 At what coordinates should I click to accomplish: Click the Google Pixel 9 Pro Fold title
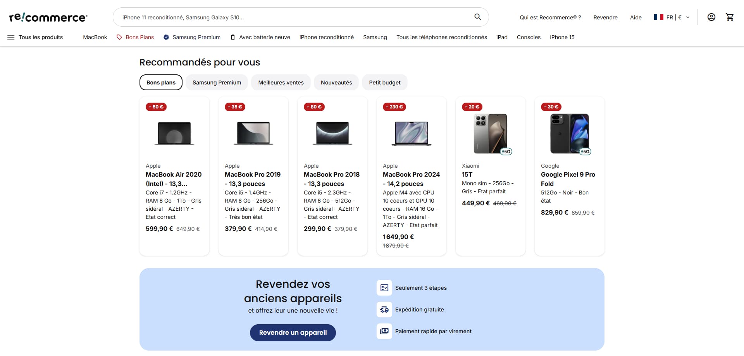coord(568,179)
